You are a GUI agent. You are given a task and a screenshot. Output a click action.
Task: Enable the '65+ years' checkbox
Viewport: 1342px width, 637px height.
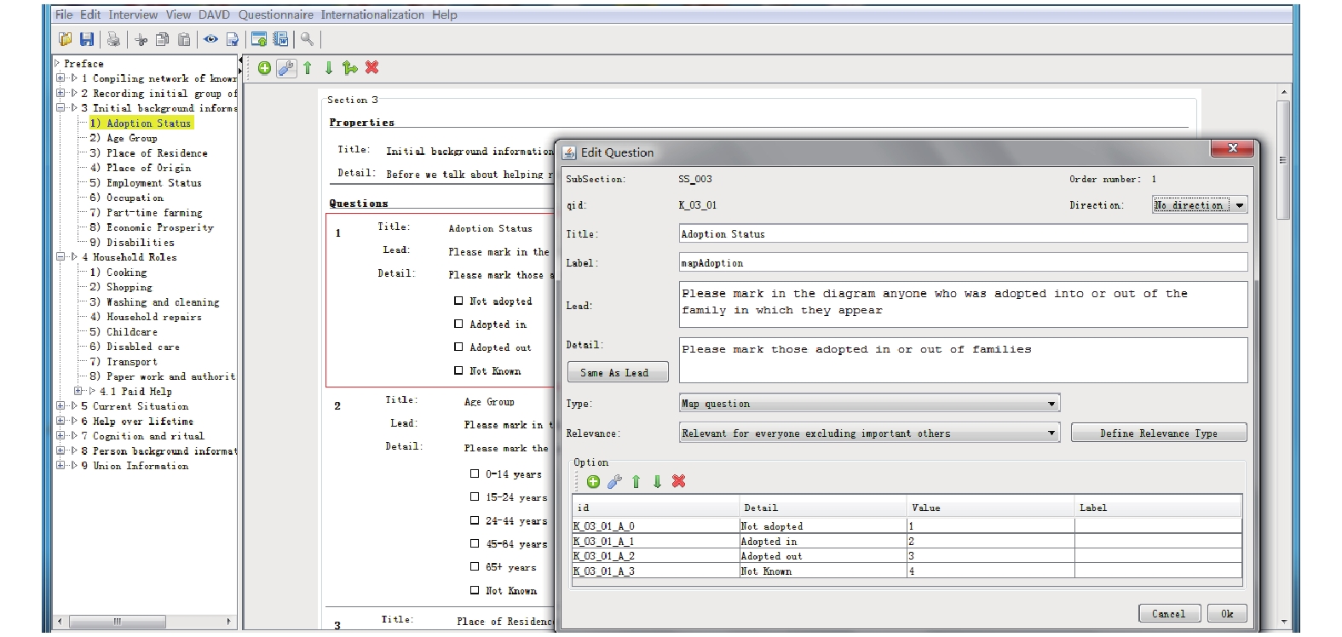[475, 566]
